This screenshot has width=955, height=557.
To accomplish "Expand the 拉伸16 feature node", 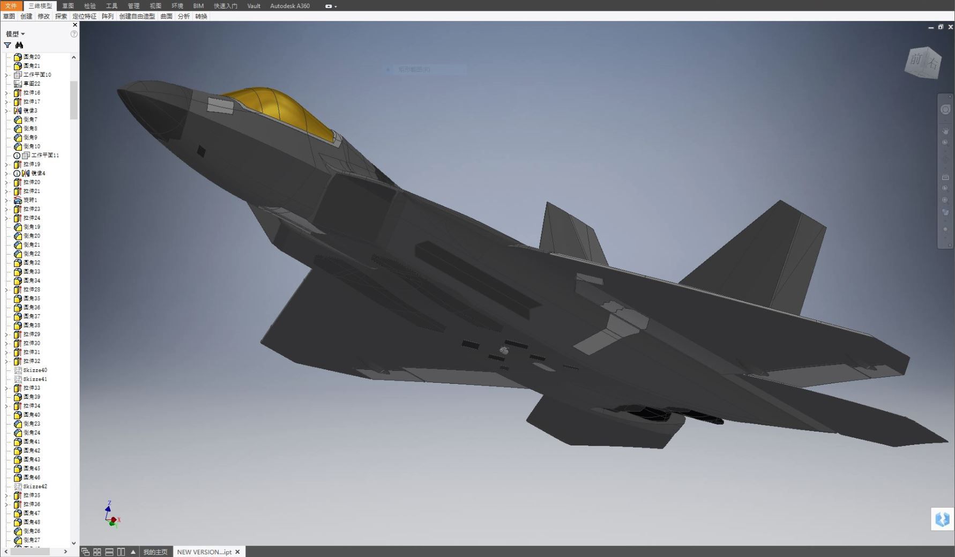I will click(7, 93).
